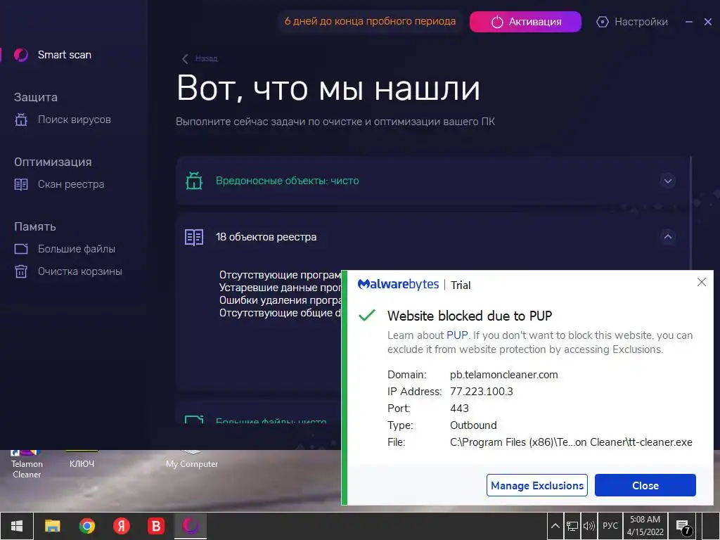Screen dimensions: 720x540
Task: Click port value 443
Action: [459, 409]
